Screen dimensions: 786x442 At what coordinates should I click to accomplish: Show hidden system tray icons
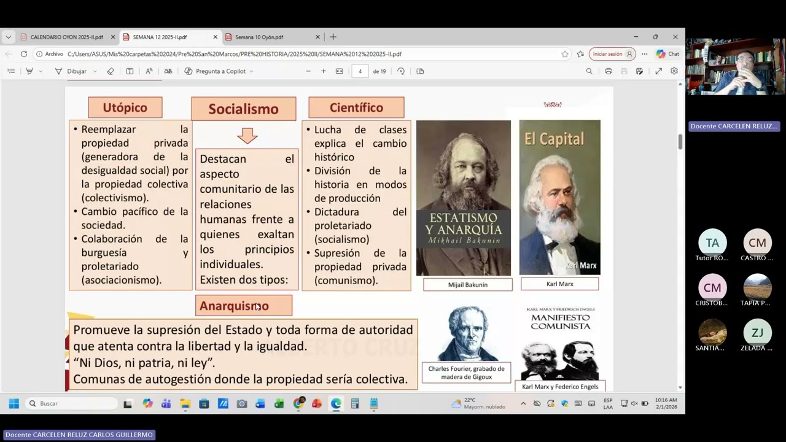pyautogui.click(x=523, y=403)
